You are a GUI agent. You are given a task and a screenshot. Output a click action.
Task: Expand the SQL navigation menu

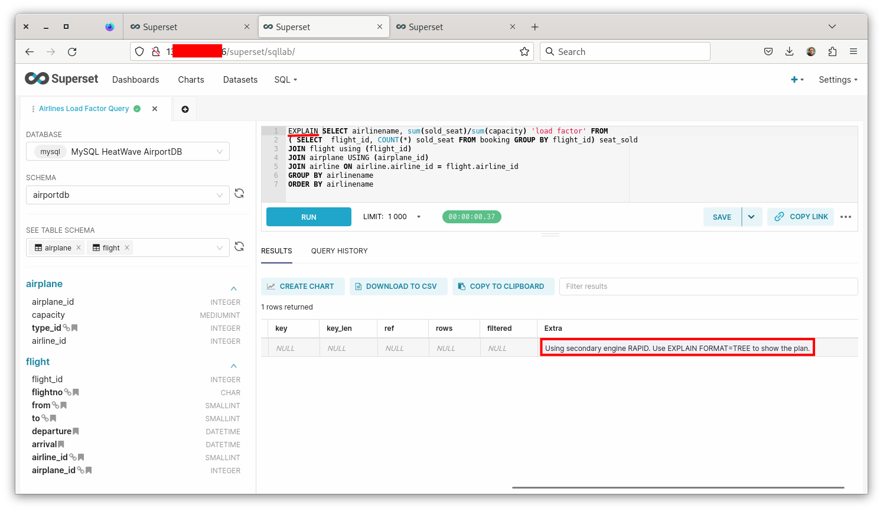[286, 80]
